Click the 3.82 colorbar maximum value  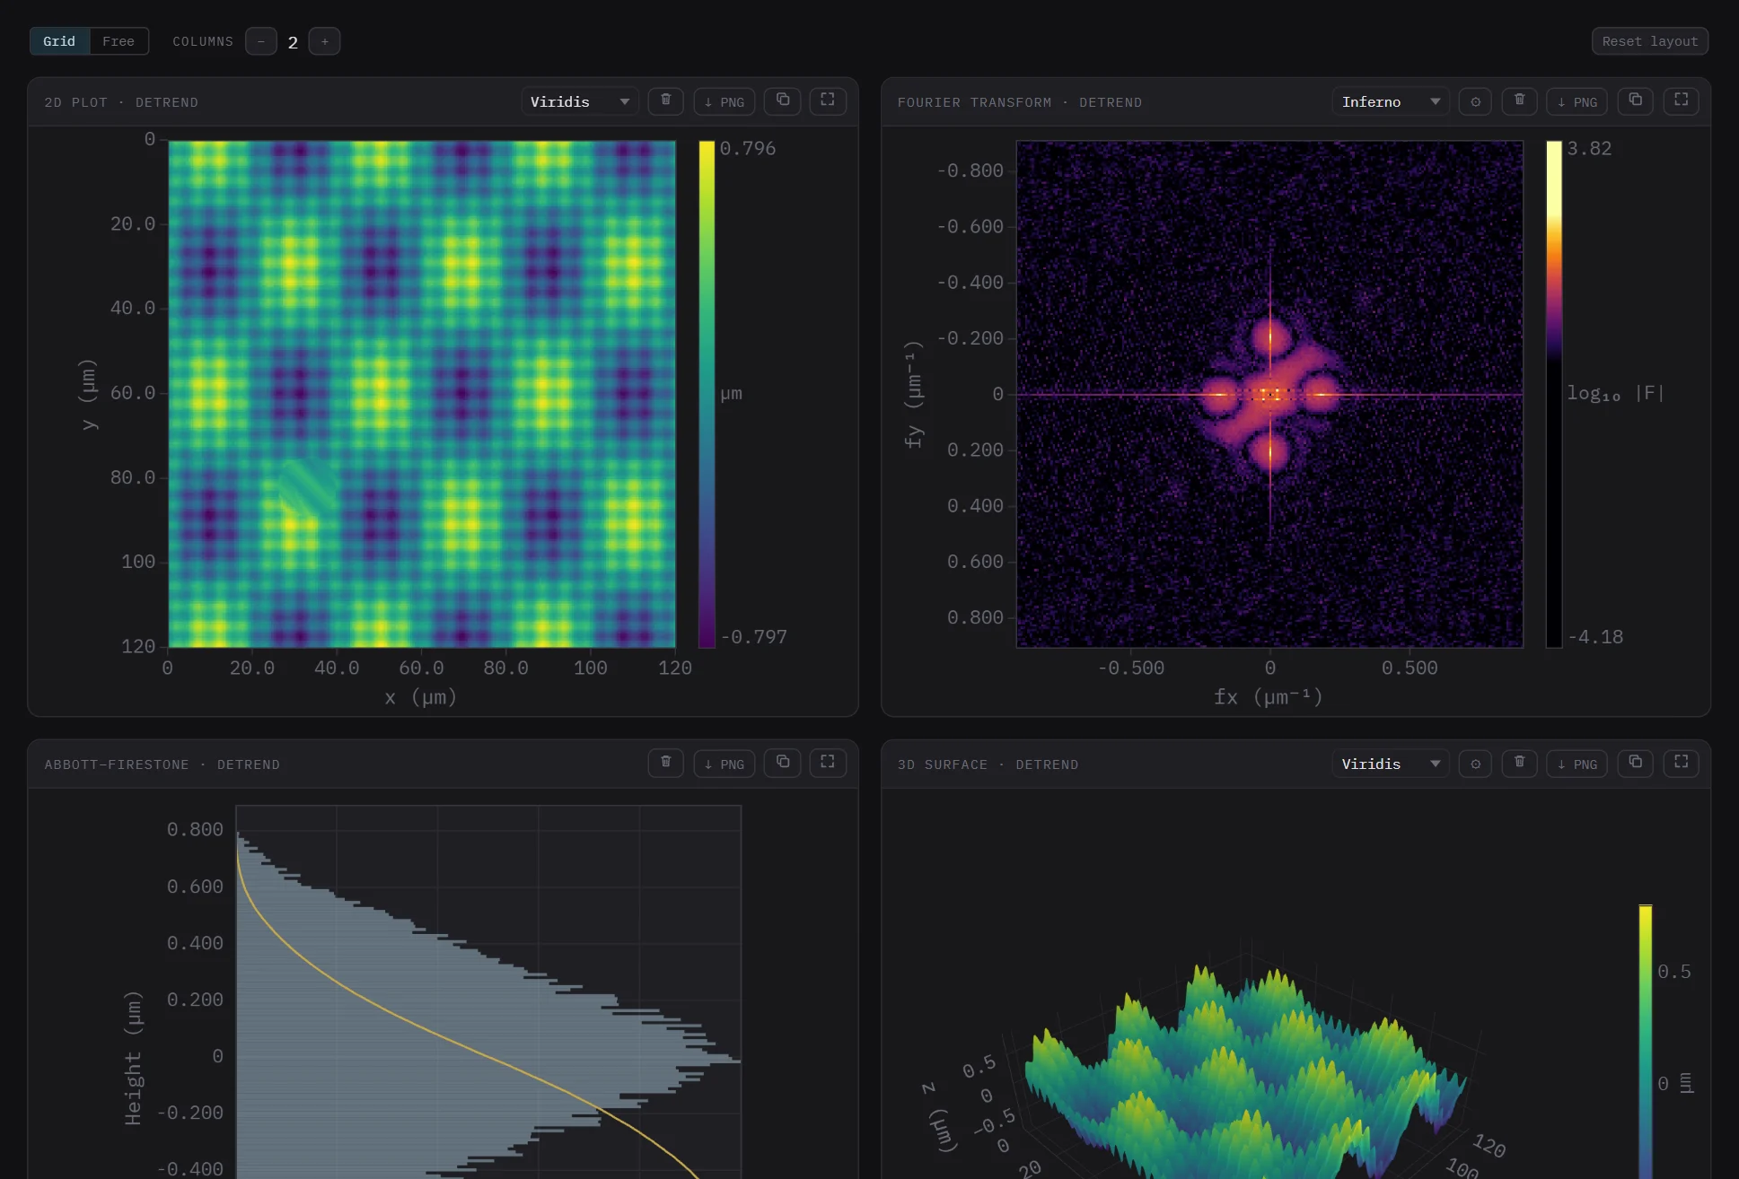(1589, 148)
